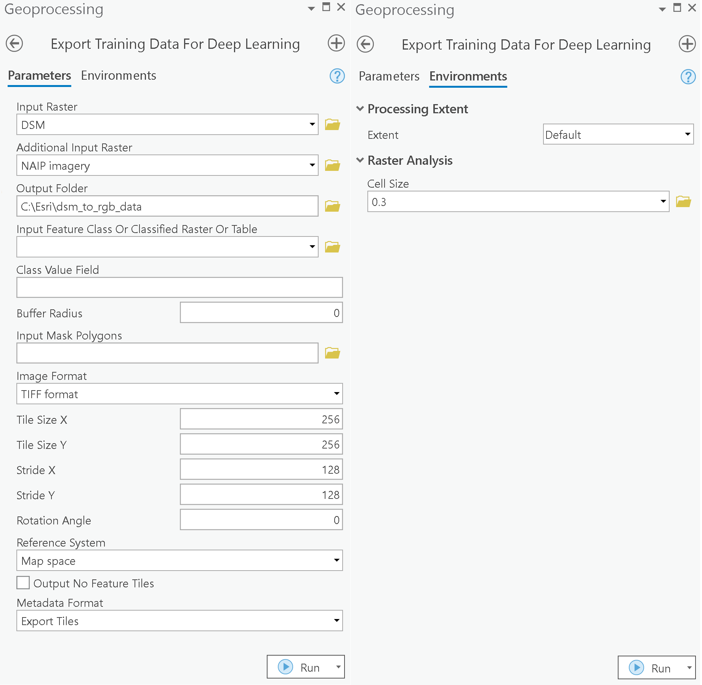Image resolution: width=702 pixels, height=685 pixels.
Task: Open help icon in left Parameters pane
Action: 337,76
